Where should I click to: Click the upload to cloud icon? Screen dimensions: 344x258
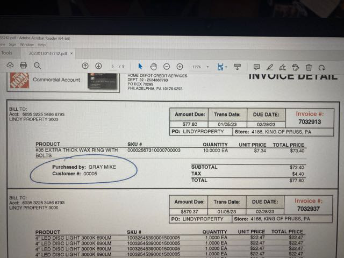click(x=10, y=66)
